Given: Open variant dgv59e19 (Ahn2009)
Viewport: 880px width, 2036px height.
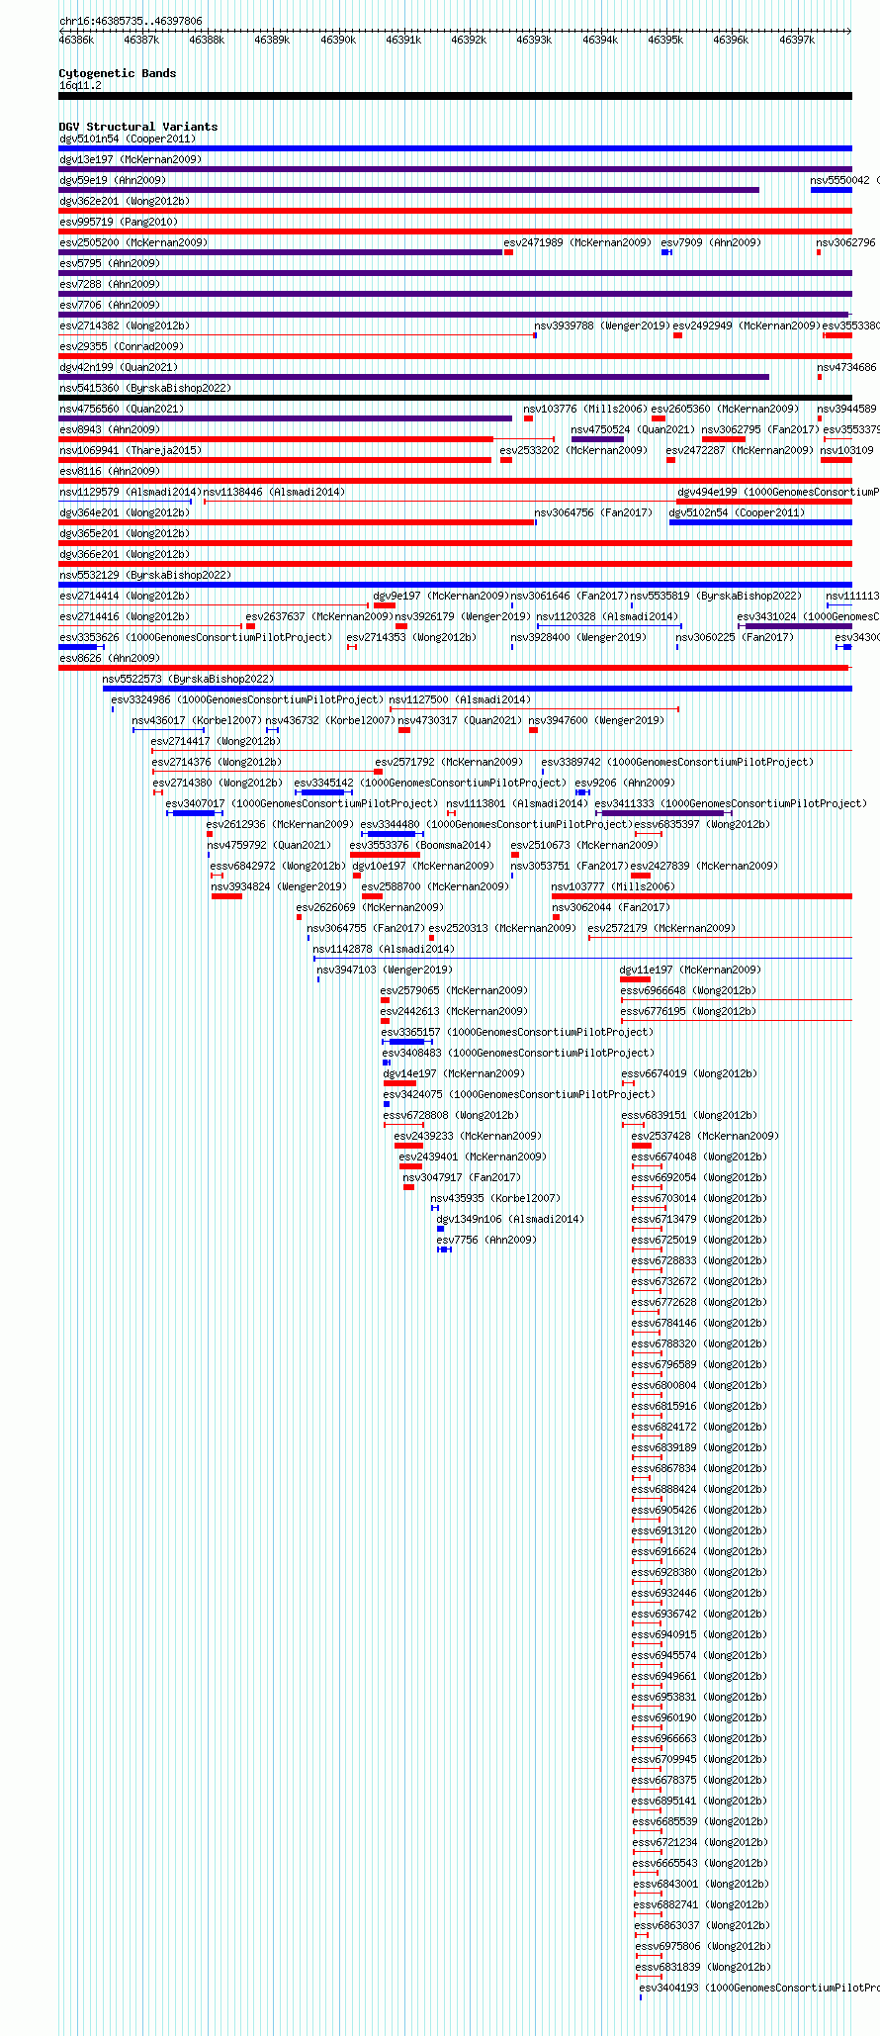Looking at the screenshot, I should click(x=113, y=180).
